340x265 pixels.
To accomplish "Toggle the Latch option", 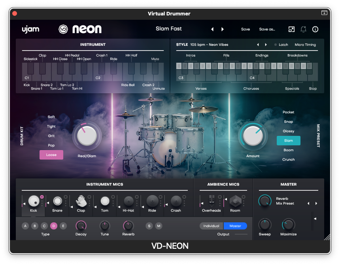I will 281,45.
